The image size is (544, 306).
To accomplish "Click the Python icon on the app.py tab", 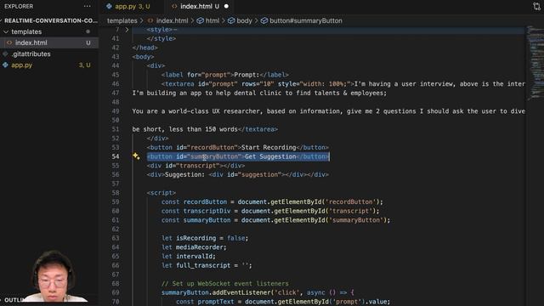I will tap(110, 6).
